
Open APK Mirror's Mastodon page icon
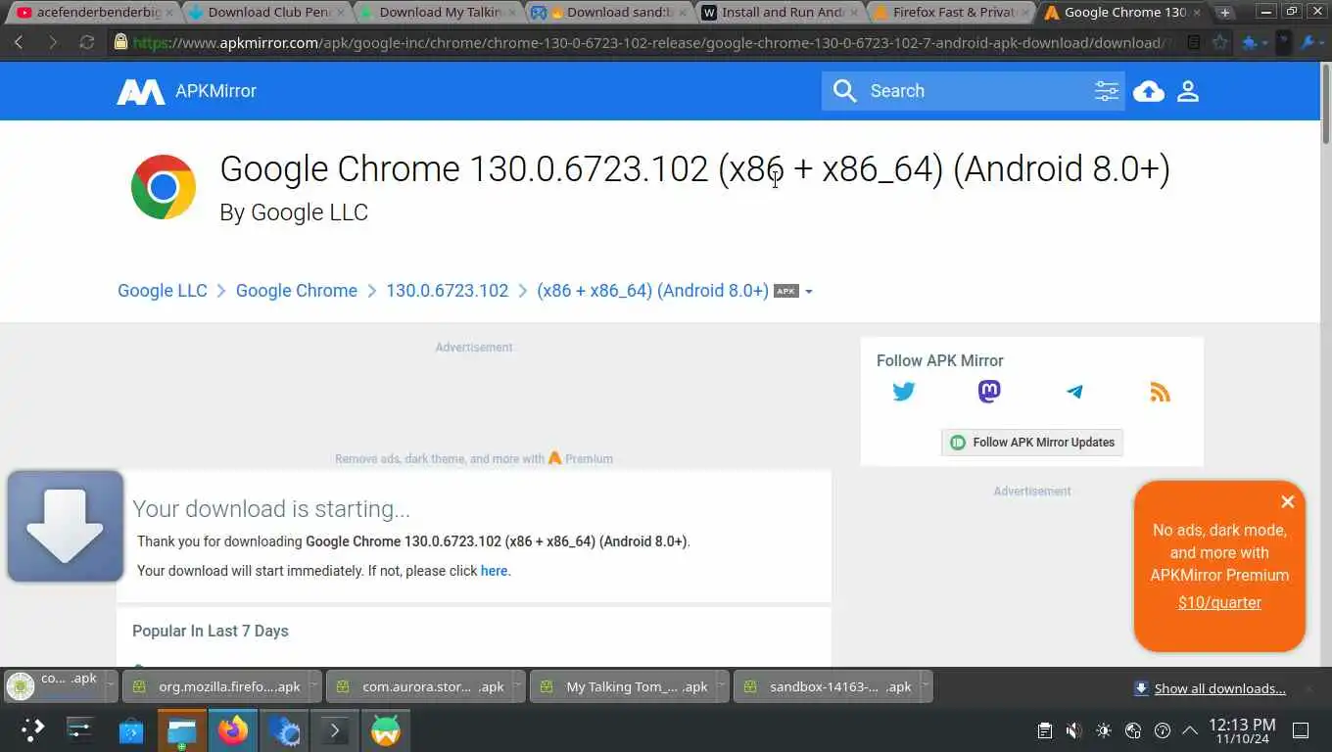click(989, 392)
